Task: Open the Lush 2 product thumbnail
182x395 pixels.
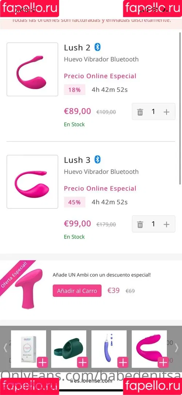Action: pyautogui.click(x=32, y=69)
